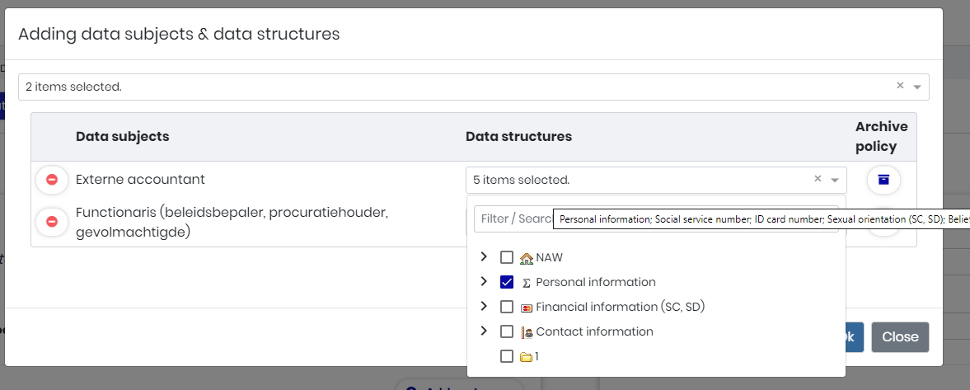Viewport: 970px width, 390px height.
Task: Click the sigma icon beside Personal information
Action: pyautogui.click(x=527, y=283)
